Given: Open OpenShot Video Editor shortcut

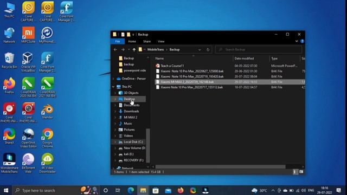Looking at the screenshot, I should click(28, 138).
